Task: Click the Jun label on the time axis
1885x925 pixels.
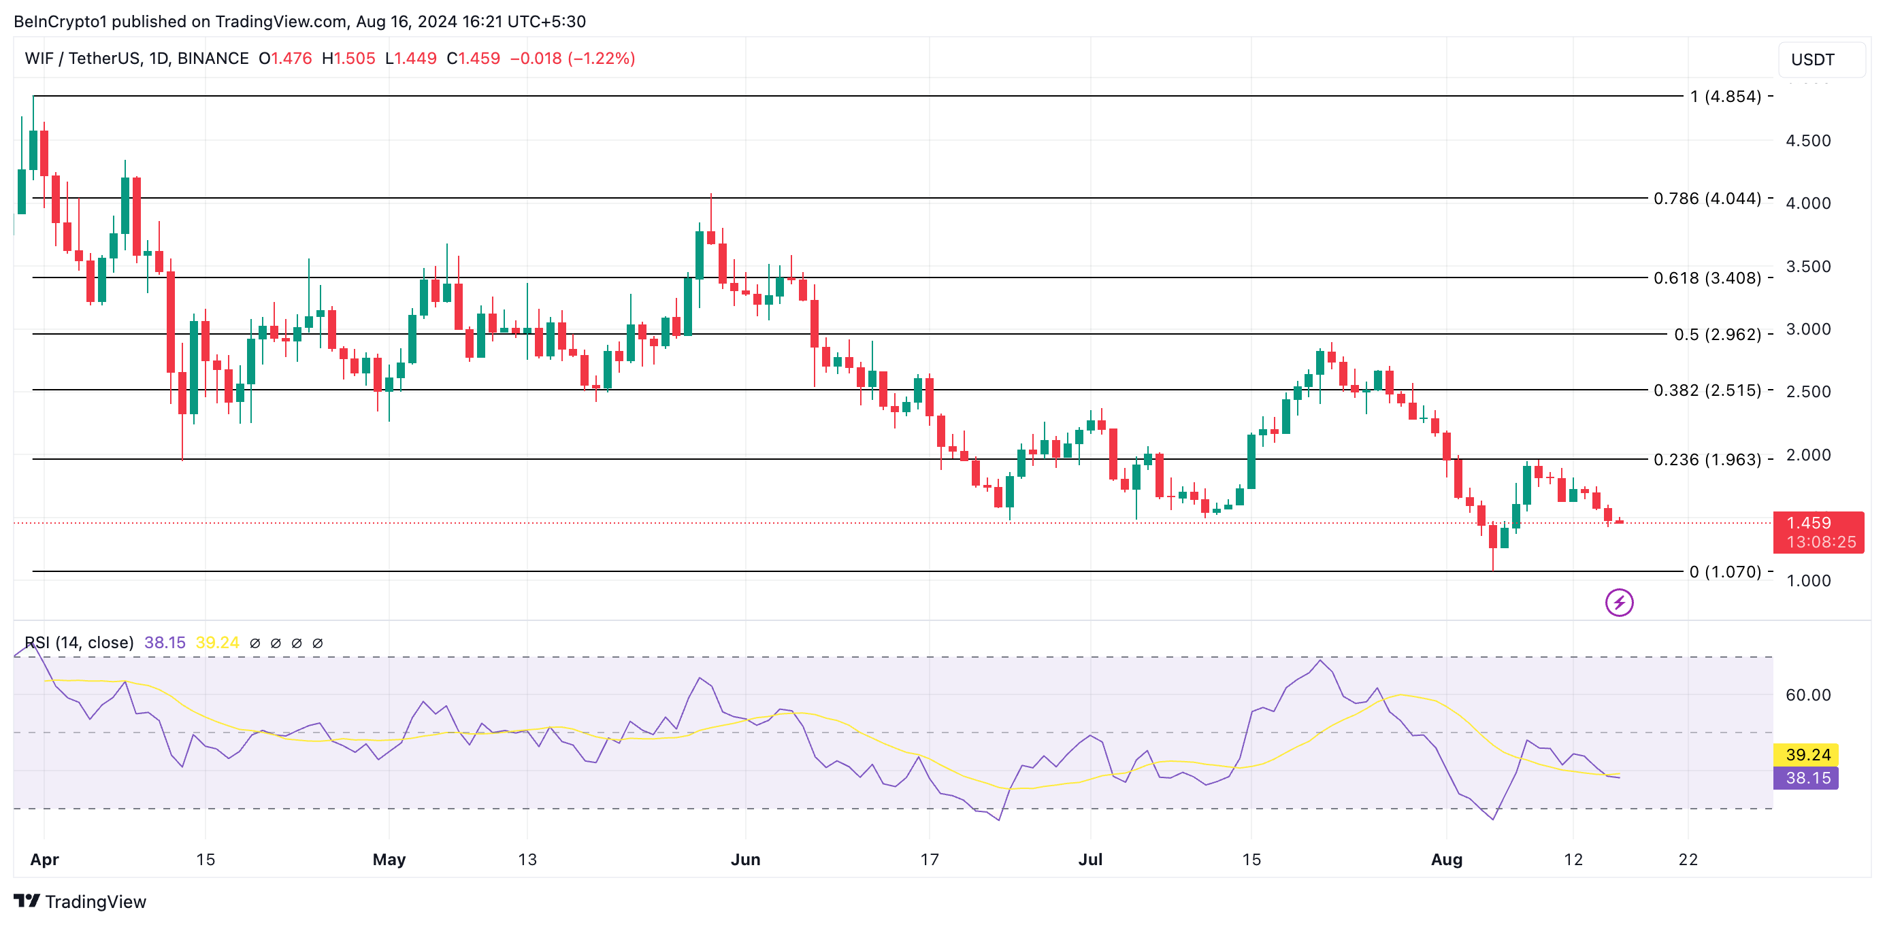Action: coord(745,859)
